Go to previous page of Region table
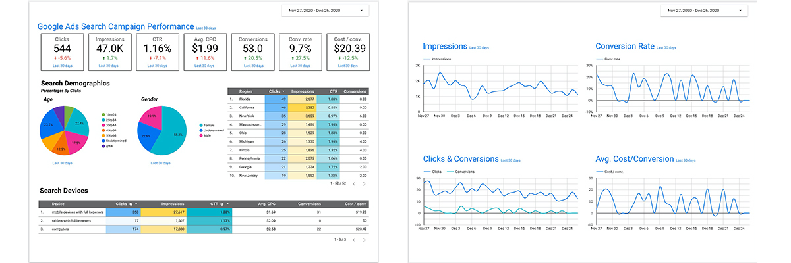This screenshot has width=791, height=263. (x=353, y=184)
